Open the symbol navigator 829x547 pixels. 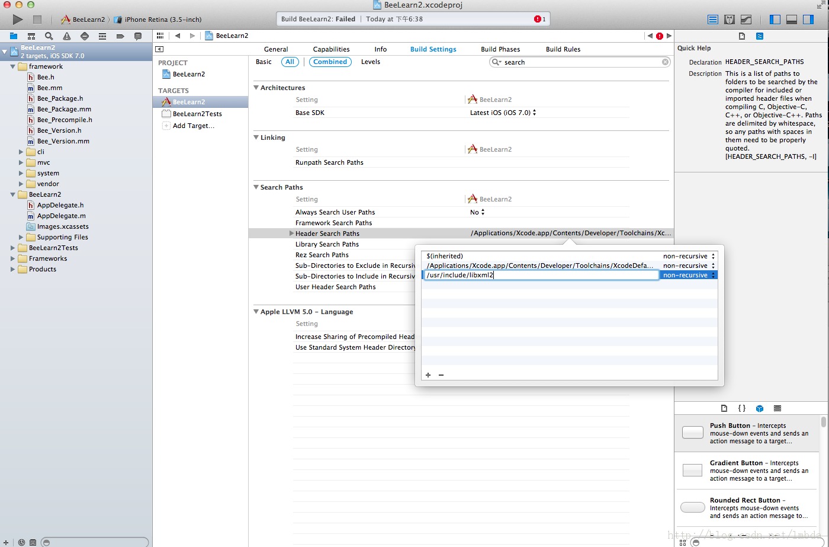[x=31, y=36]
